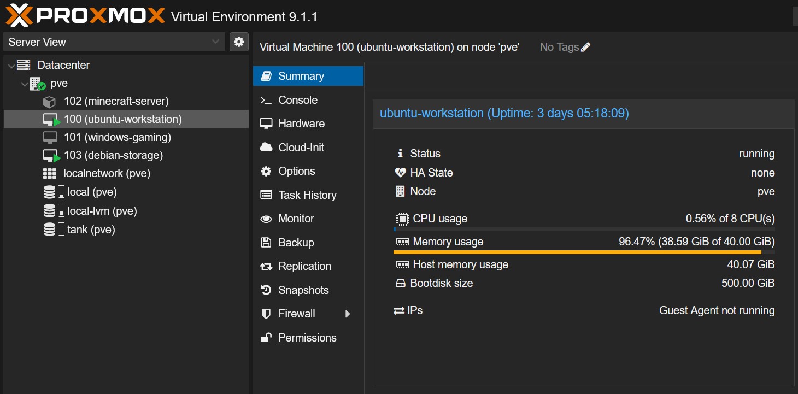Collapse the pve node

click(x=24, y=84)
